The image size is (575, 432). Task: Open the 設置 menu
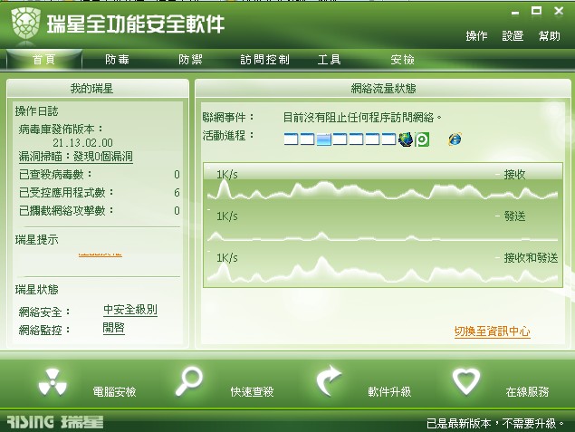coord(513,36)
